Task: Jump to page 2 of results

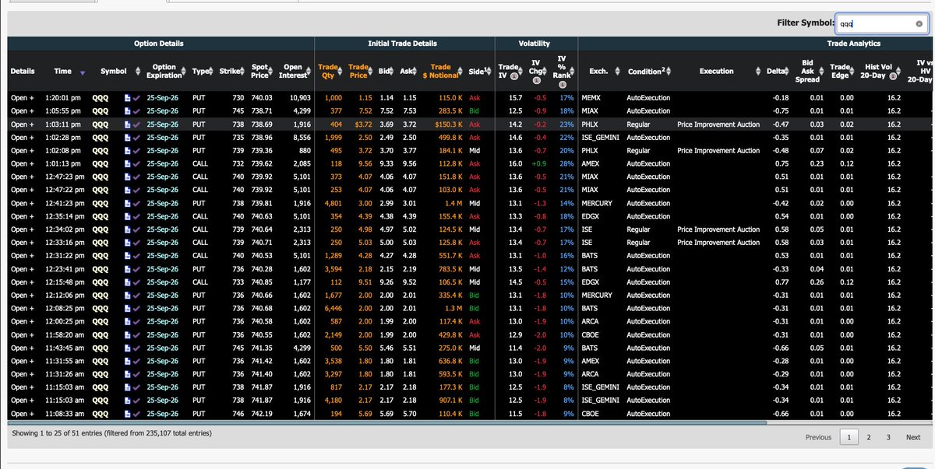Action: tap(869, 437)
